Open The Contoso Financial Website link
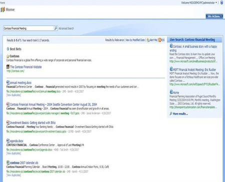The height and width of the screenshot is (182, 225). (26, 67)
